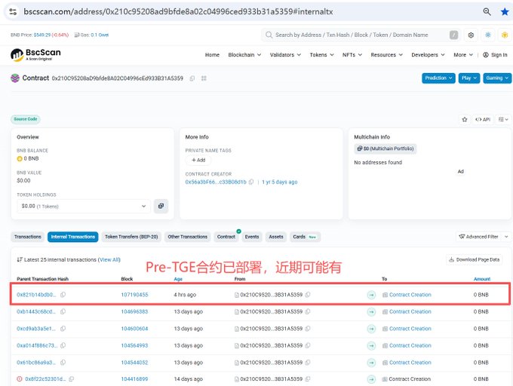Copy hash 0xa014f886c73 transaction
513x386 pixels.
63,345
